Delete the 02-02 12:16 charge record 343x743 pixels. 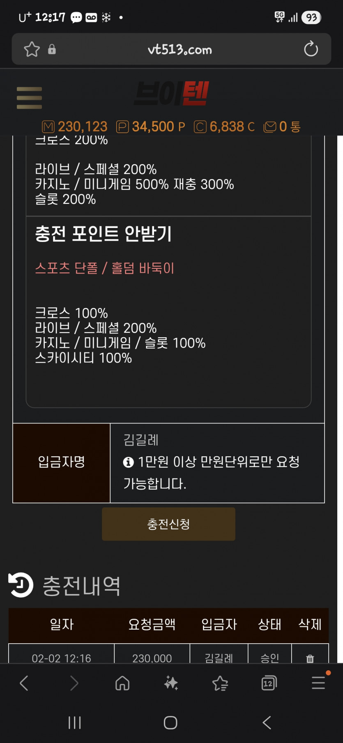[310, 658]
